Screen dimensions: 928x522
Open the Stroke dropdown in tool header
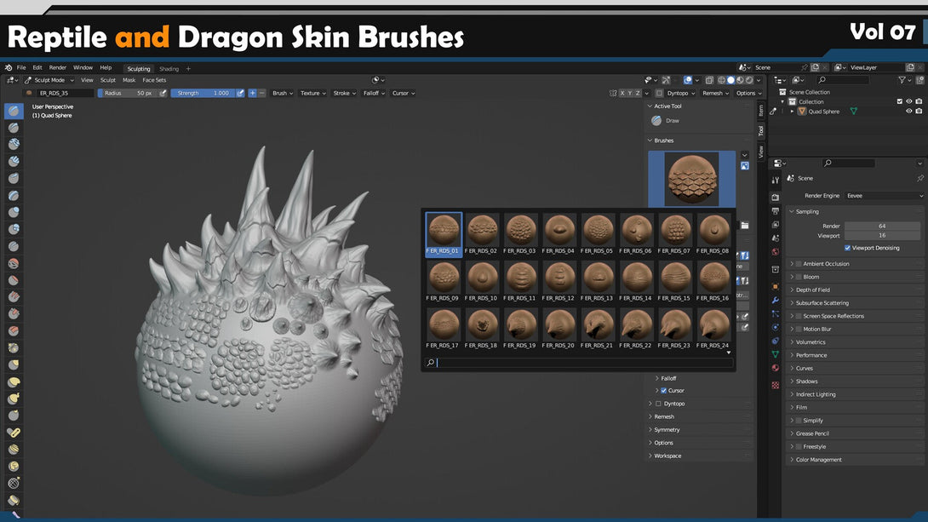(x=345, y=93)
